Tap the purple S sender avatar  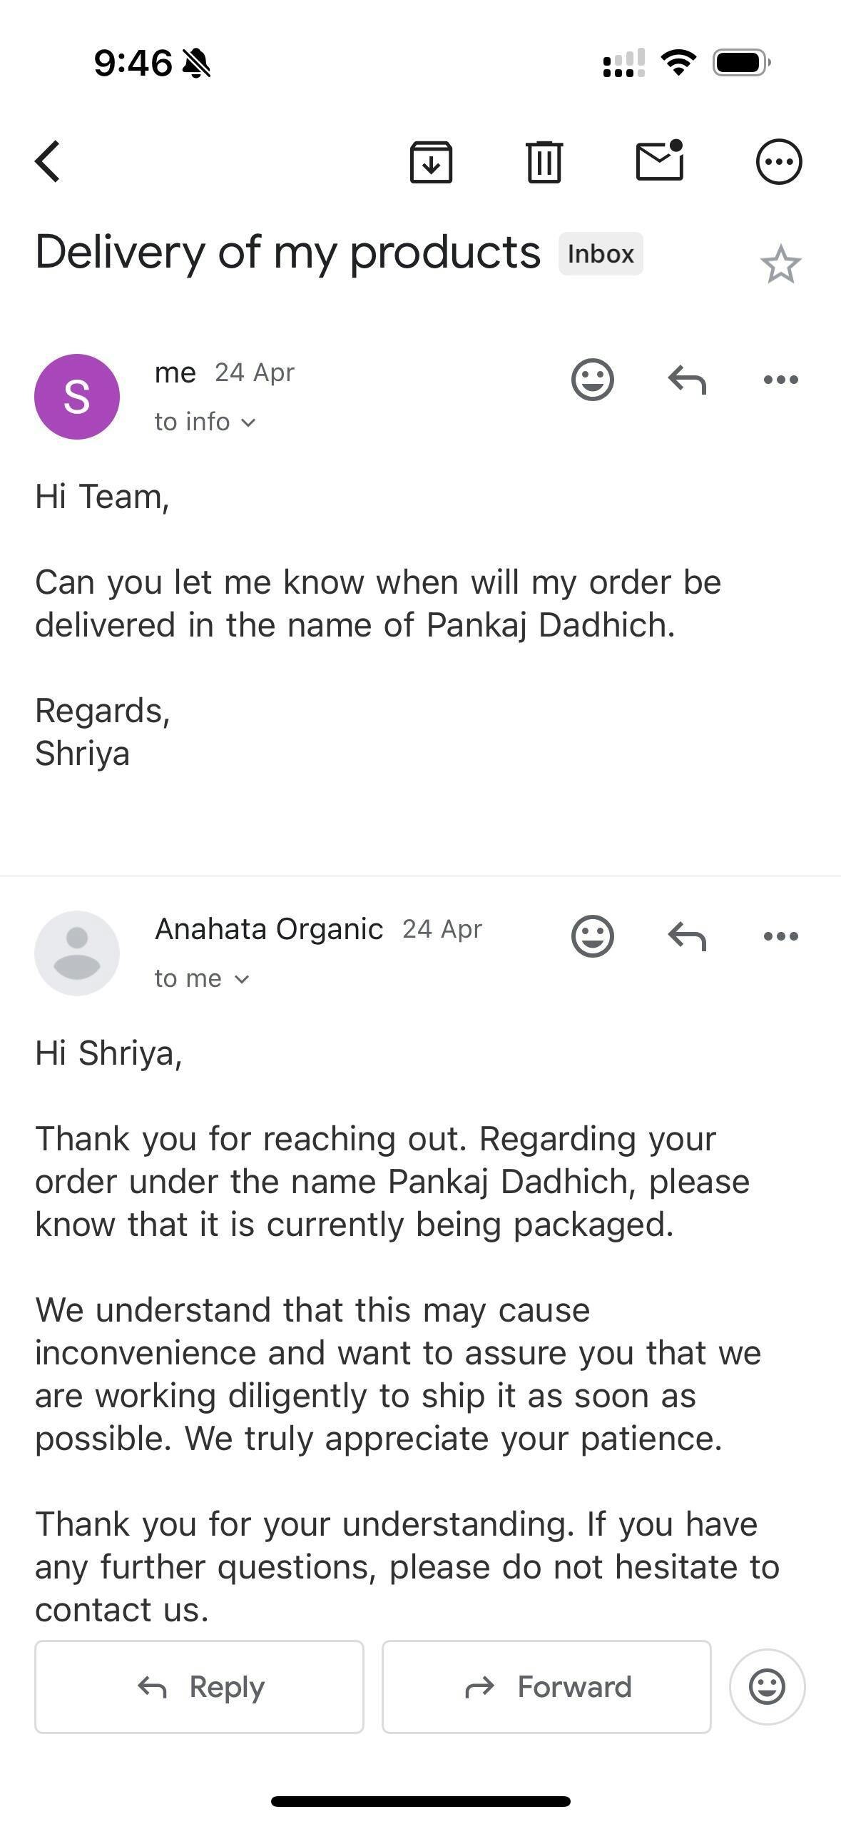tap(77, 397)
